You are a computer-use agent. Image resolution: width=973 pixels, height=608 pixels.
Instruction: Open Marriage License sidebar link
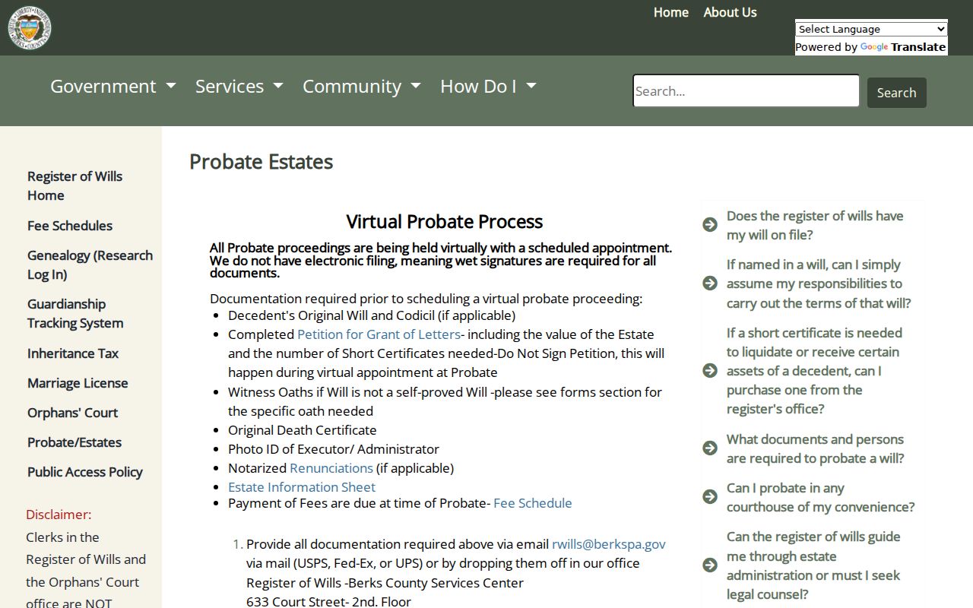(x=78, y=383)
